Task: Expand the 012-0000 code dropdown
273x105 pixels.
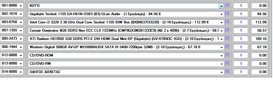Action: point(21,56)
